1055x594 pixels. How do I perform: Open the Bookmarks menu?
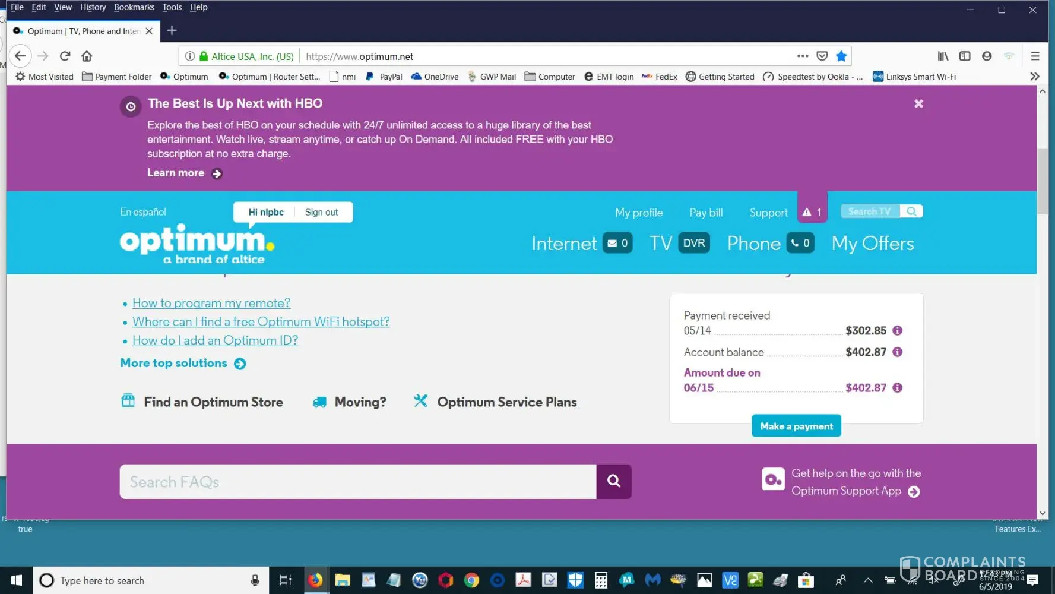point(134,7)
